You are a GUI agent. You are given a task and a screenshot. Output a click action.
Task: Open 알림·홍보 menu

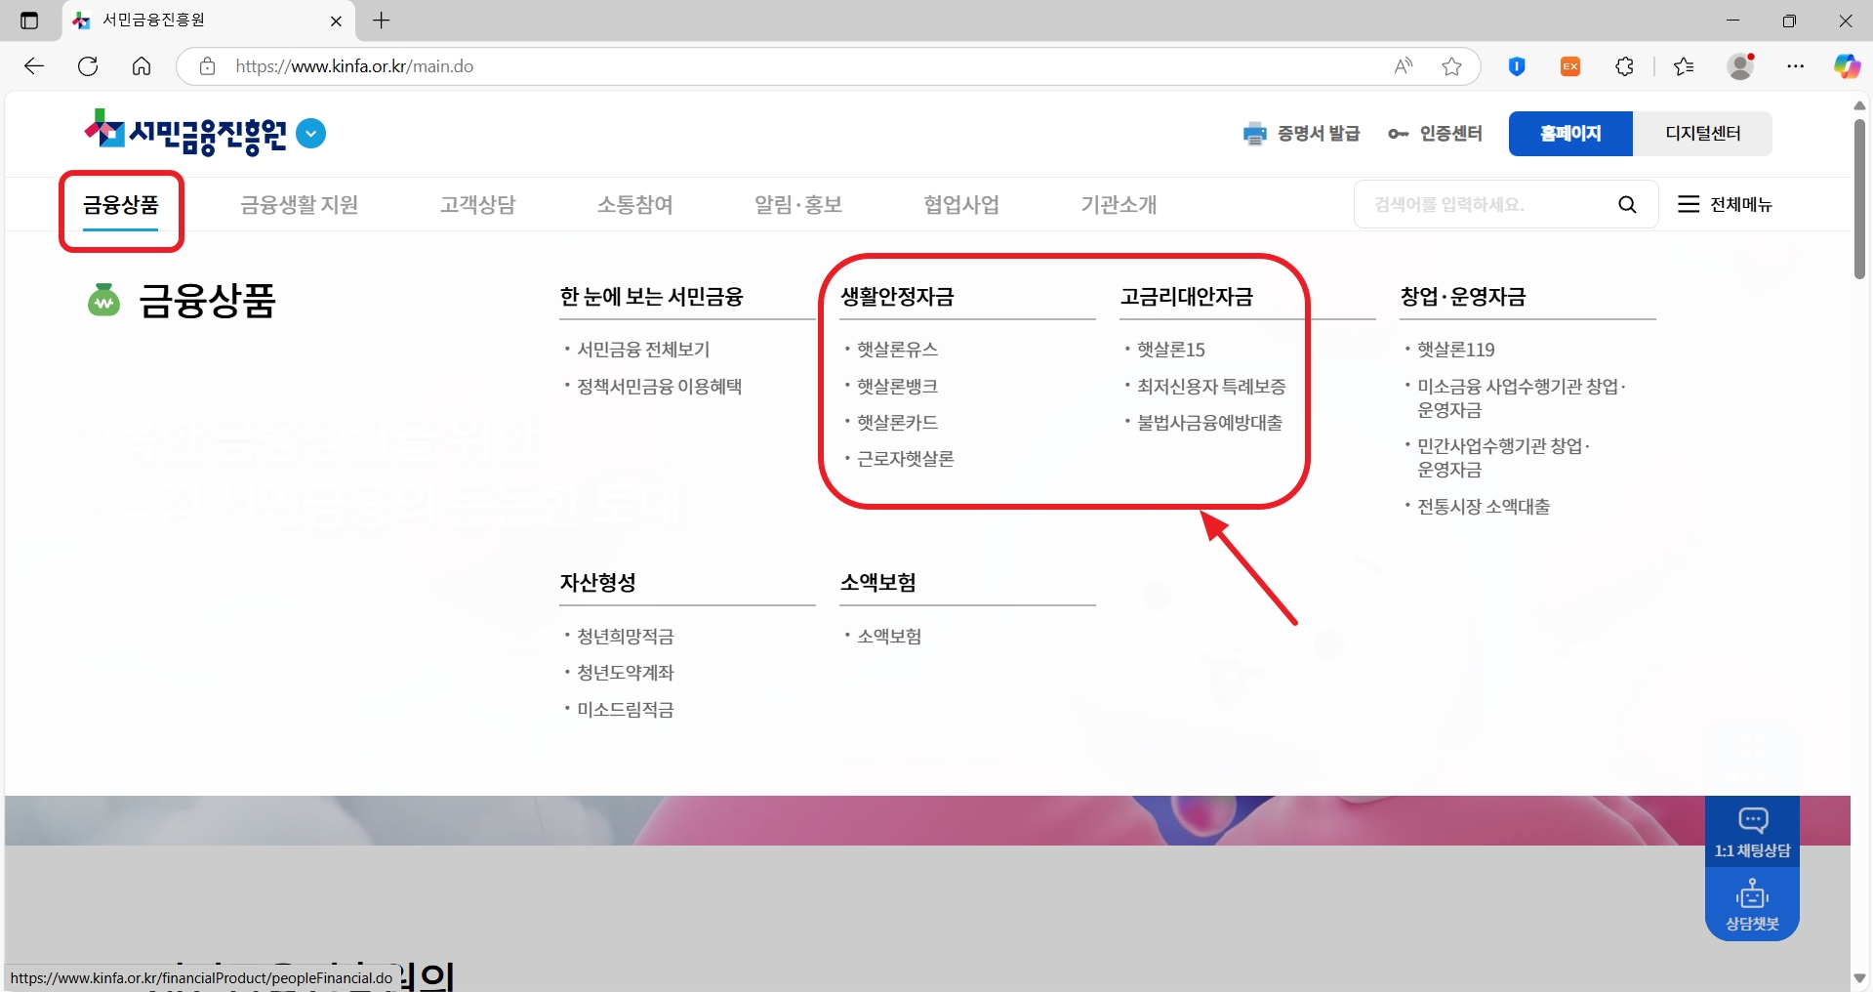click(798, 205)
